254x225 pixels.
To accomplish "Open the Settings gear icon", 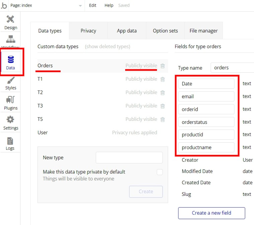I will pos(10,120).
